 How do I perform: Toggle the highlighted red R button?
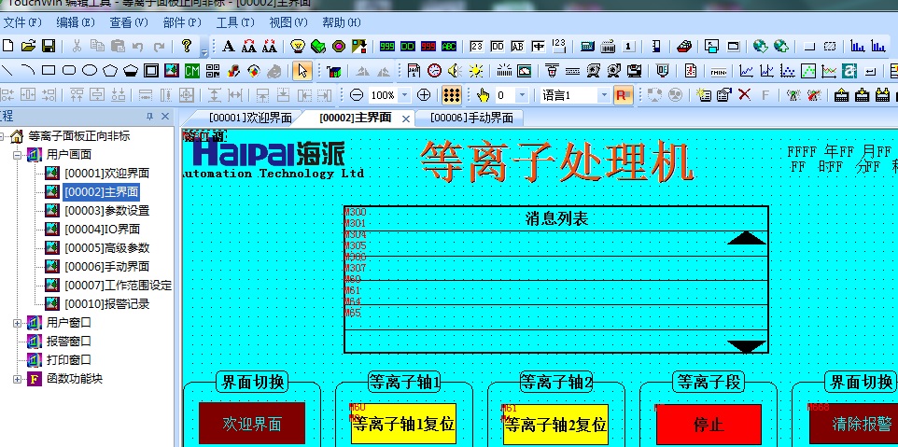623,94
